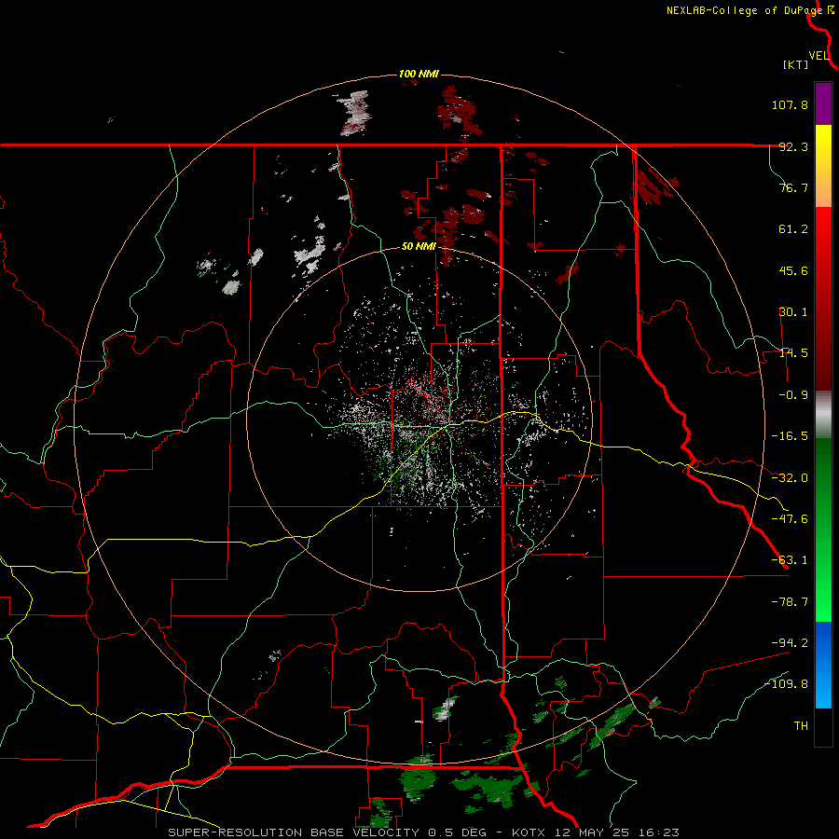Screen dimensions: 839x839
Task: Click the VEL legend title
Action: (818, 56)
